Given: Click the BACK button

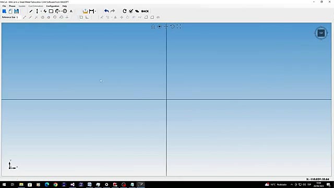Looking at the screenshot, I should (x=145, y=11).
